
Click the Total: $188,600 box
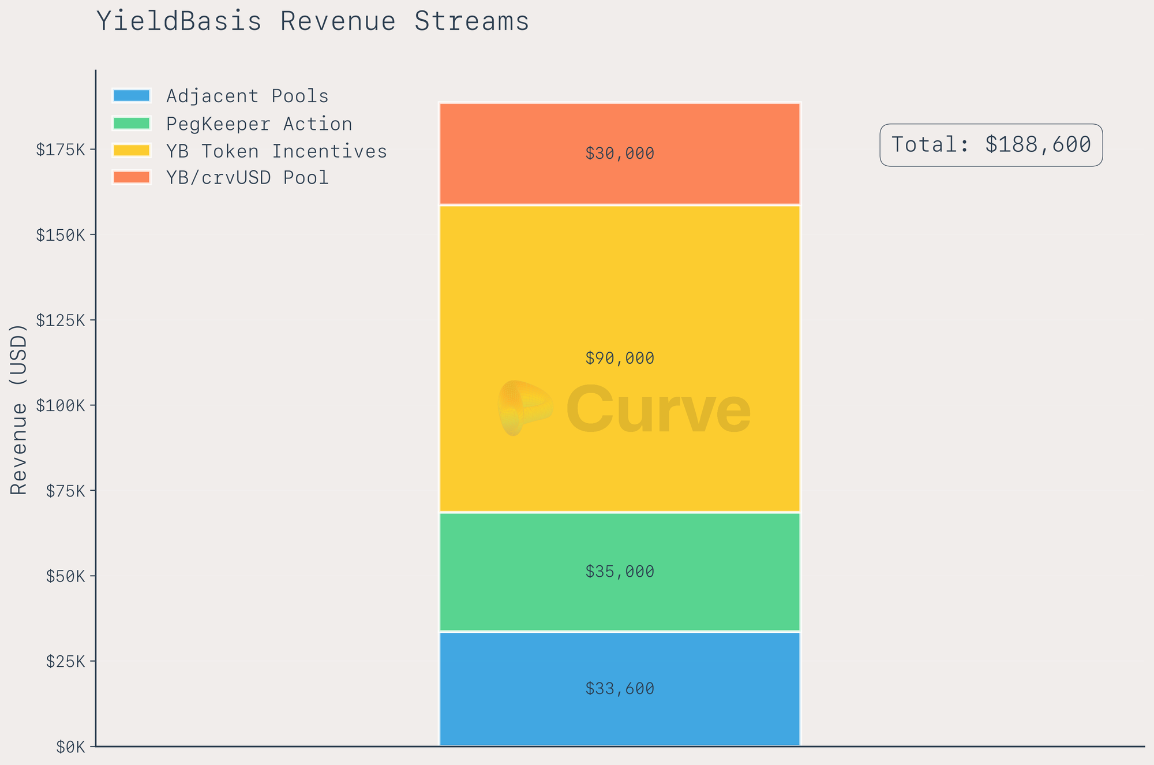[x=991, y=145]
